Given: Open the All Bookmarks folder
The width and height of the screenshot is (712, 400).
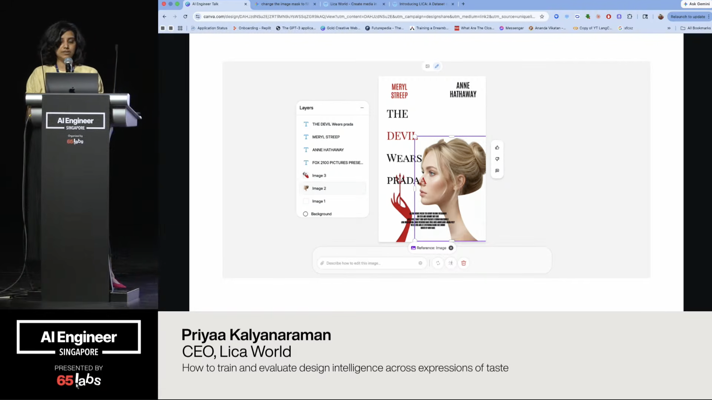Looking at the screenshot, I should [695, 28].
